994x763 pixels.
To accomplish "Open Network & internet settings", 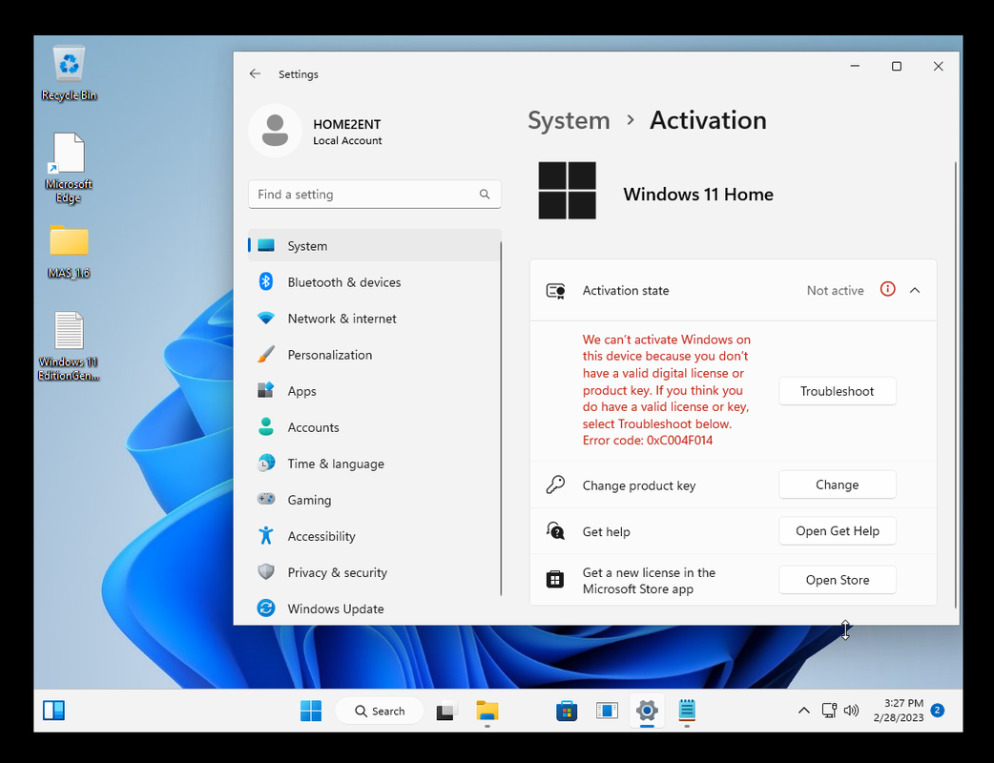I will [374, 319].
